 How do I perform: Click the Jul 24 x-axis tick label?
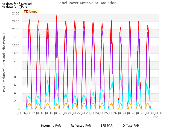[x=95, y=113]
